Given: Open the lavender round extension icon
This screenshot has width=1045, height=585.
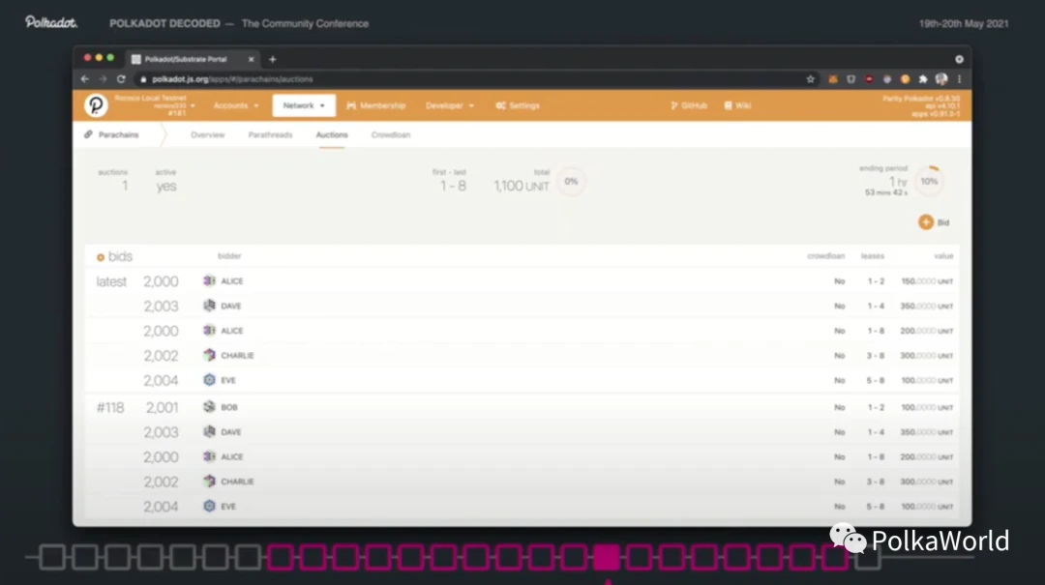Looking at the screenshot, I should [887, 79].
